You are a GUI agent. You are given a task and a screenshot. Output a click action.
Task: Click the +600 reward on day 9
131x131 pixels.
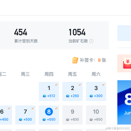pyautogui.click(x=75, y=120)
